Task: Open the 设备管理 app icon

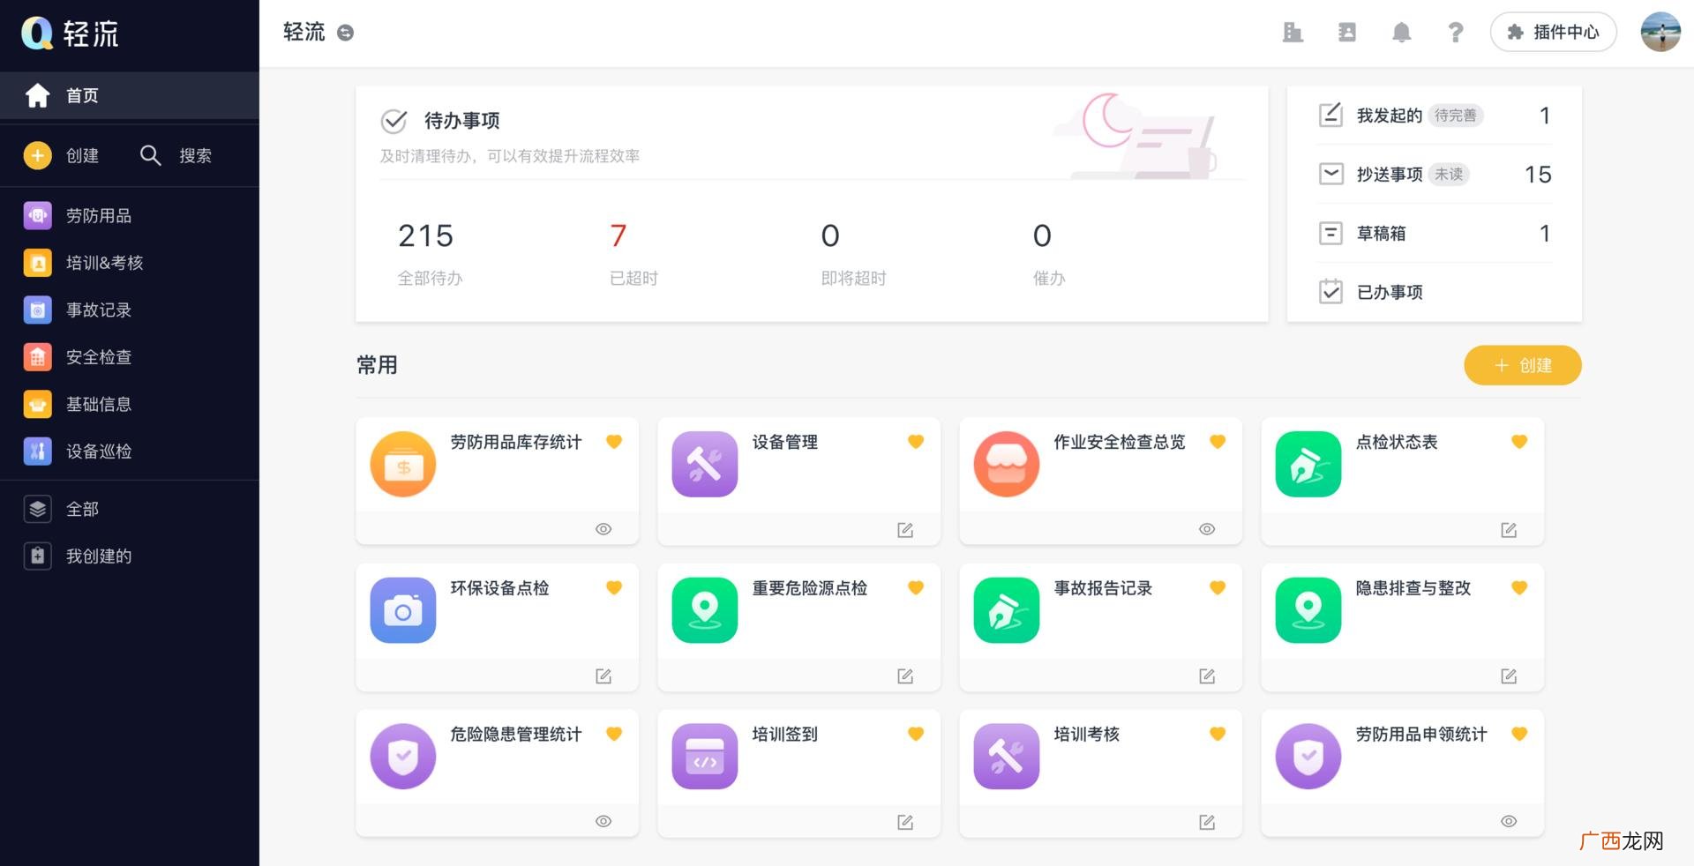Action: [705, 464]
